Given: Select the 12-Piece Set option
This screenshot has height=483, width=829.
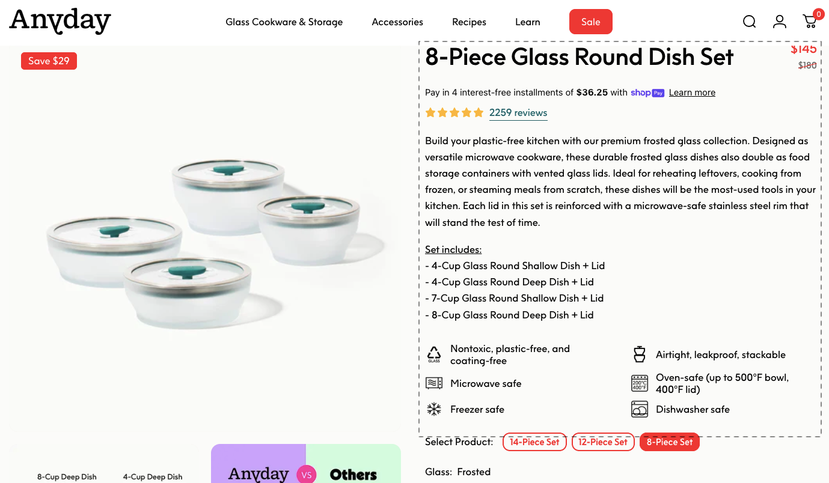Looking at the screenshot, I should 603,442.
